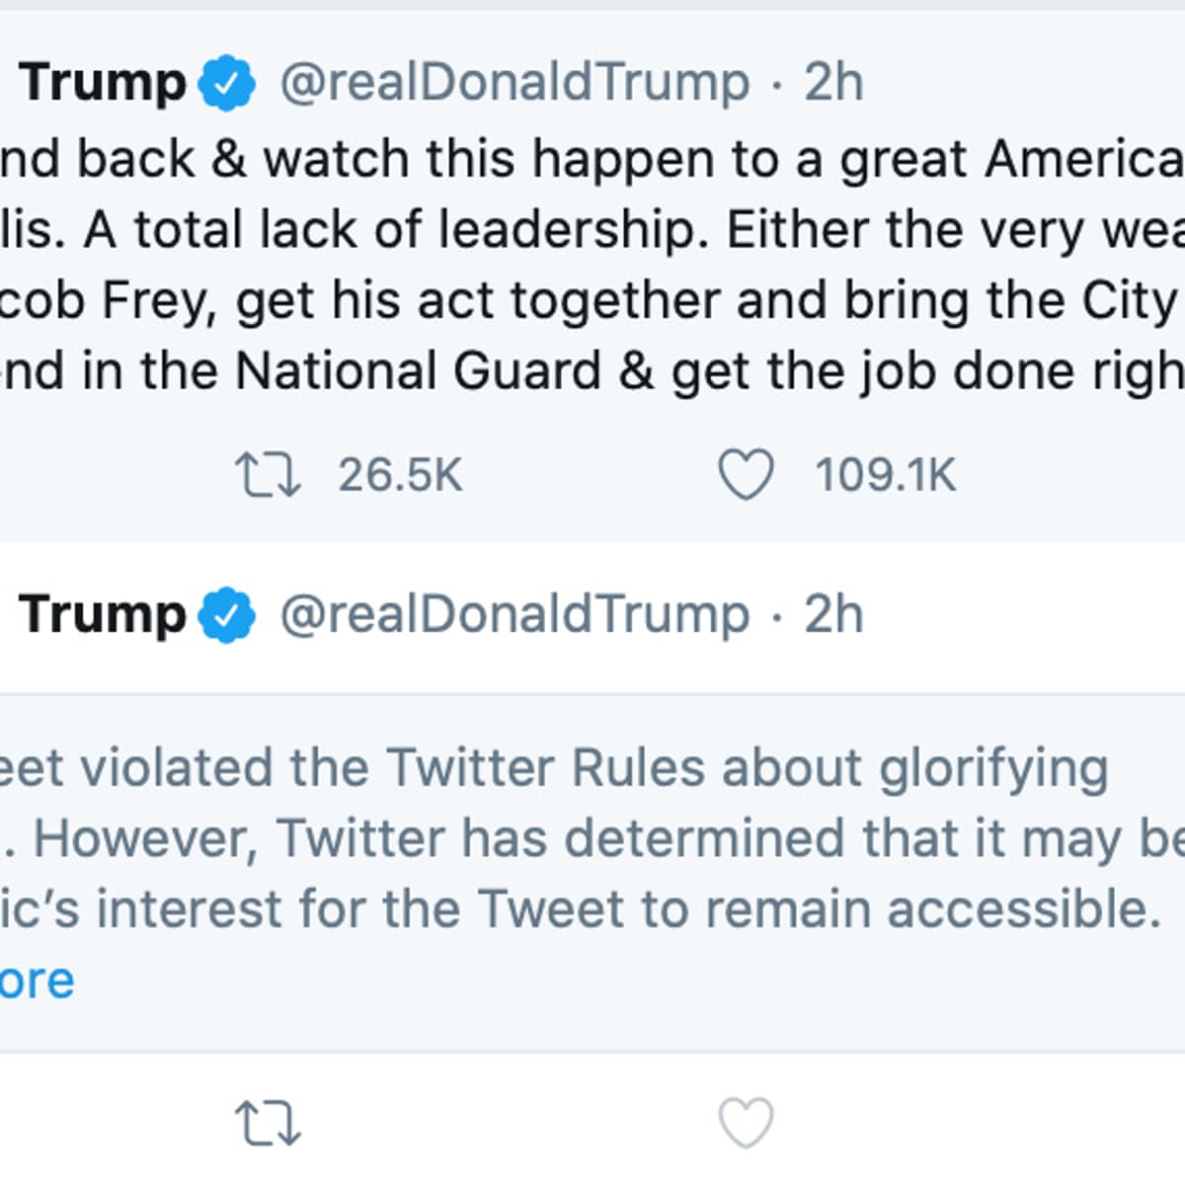
Task: Click the verified badge on the second tweet
Action: [x=226, y=614]
